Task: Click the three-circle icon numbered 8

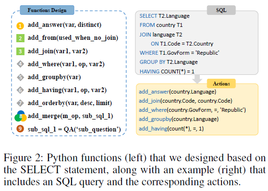Action: pos(21,116)
